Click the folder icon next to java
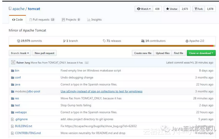Viewport: 219px width, 139px height. [12, 84]
